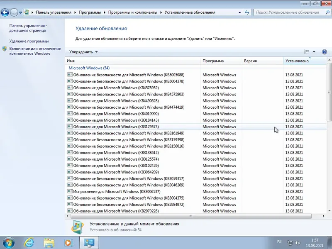Click the Back navigation arrow
The width and height of the screenshot is (332, 249).
[5, 12]
